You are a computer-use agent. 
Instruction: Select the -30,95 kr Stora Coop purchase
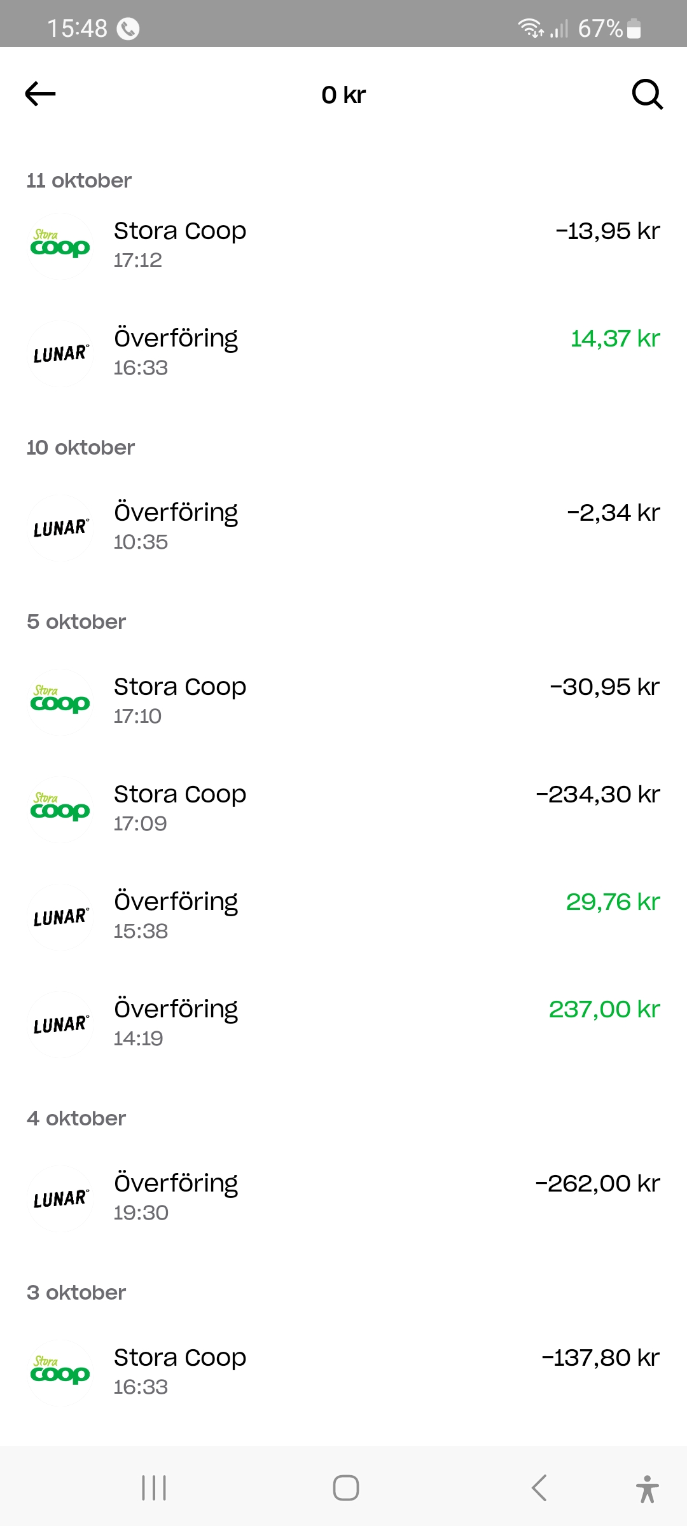343,701
